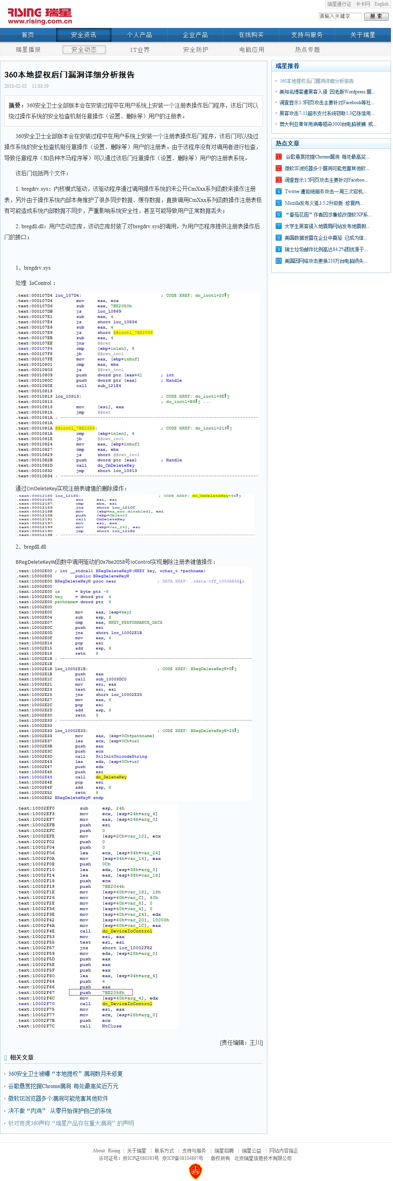Open the 安全防护 sub-menu item
Viewport: 393px width, 1181px height.
pyautogui.click(x=196, y=49)
